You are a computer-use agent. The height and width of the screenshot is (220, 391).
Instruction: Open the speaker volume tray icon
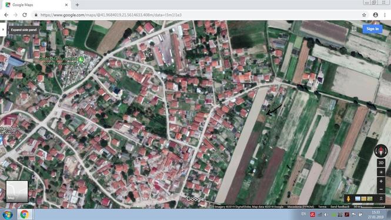(x=326, y=214)
